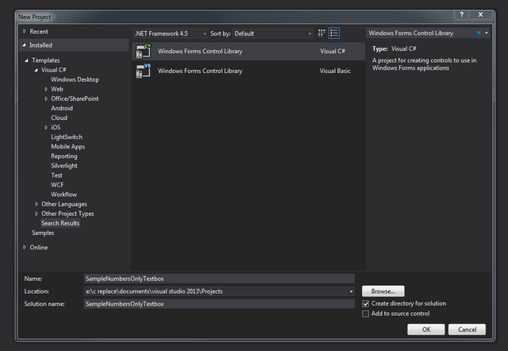The image size is (508, 351).
Task: Open the .NET Framework 4.5 dropdown
Action: tap(171, 33)
